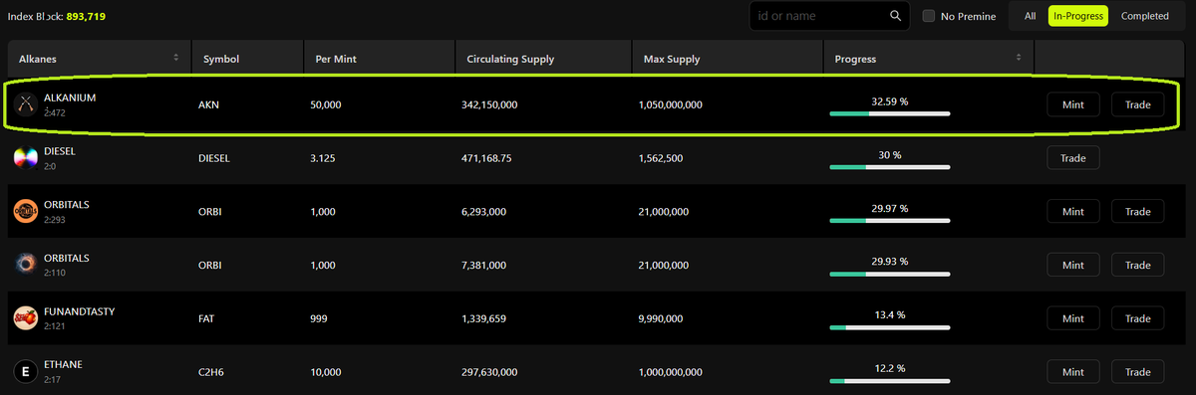1196x395 pixels.
Task: Trade the ETHANE token
Action: click(x=1138, y=372)
